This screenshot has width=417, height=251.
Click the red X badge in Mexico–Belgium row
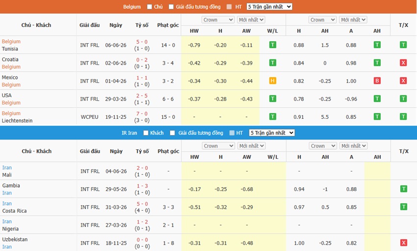(403, 81)
